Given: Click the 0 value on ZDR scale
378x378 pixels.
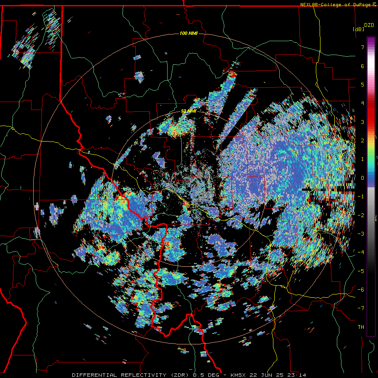Looking at the screenshot, I should click(x=362, y=178).
